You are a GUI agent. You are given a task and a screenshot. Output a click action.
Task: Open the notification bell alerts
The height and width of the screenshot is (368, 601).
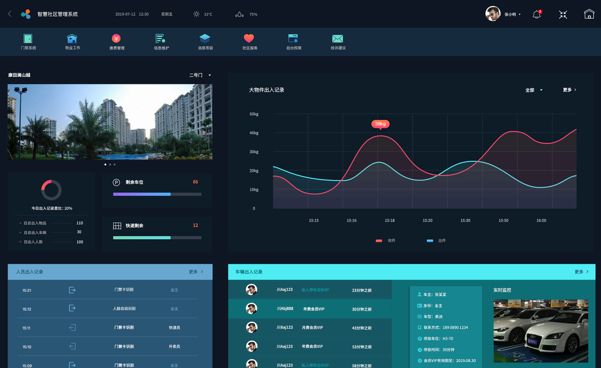point(537,15)
